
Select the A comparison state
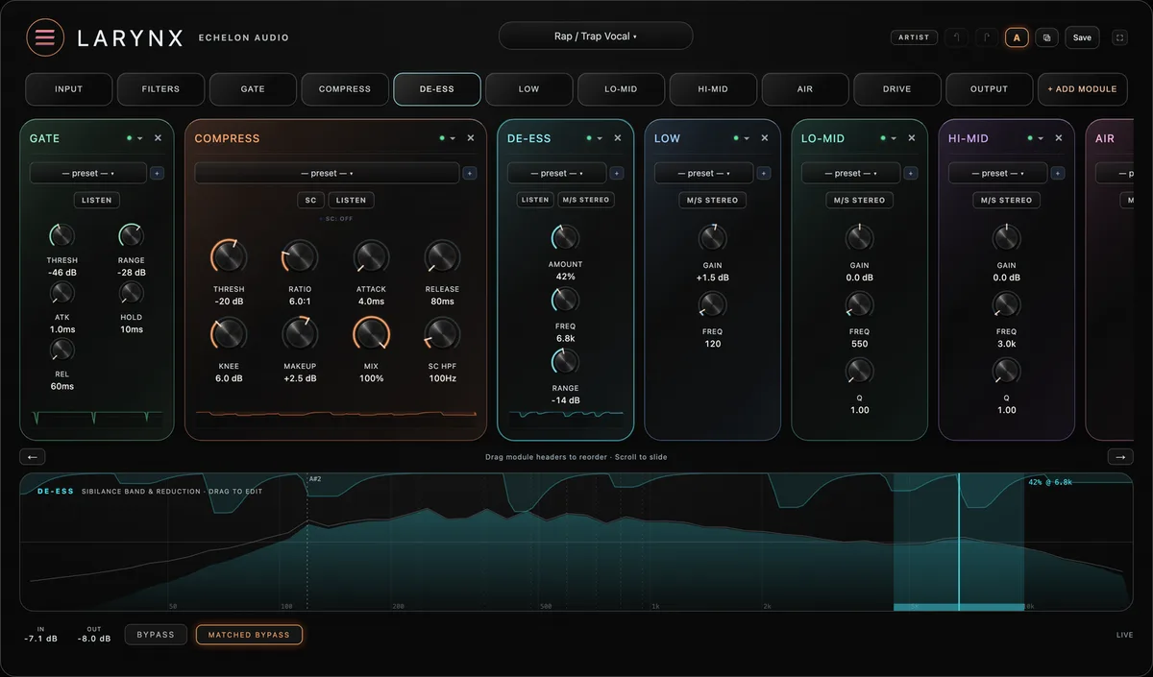coord(1017,37)
